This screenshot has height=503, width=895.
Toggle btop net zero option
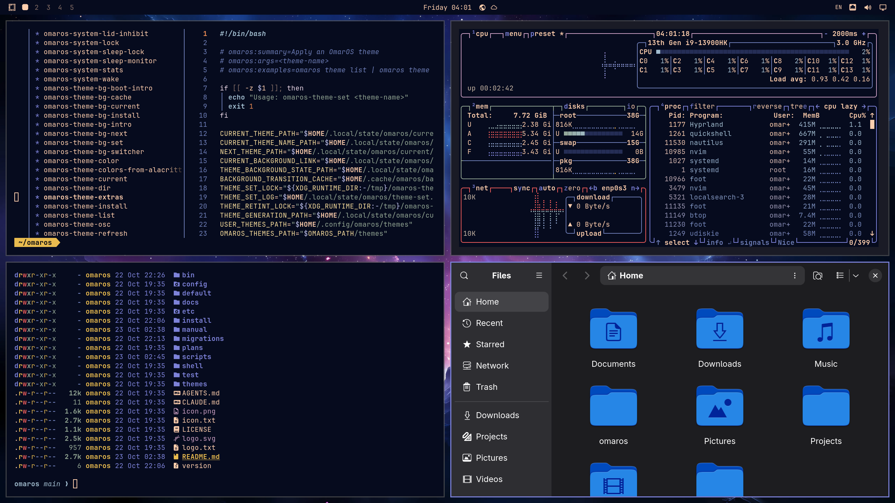[572, 188]
